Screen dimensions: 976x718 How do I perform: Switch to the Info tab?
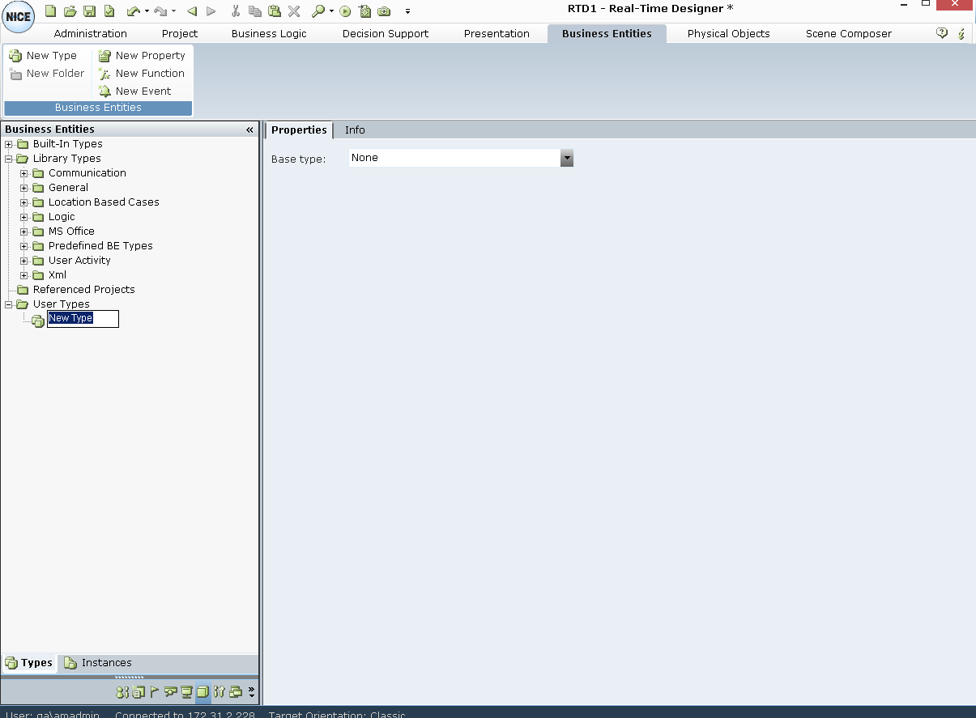point(355,130)
